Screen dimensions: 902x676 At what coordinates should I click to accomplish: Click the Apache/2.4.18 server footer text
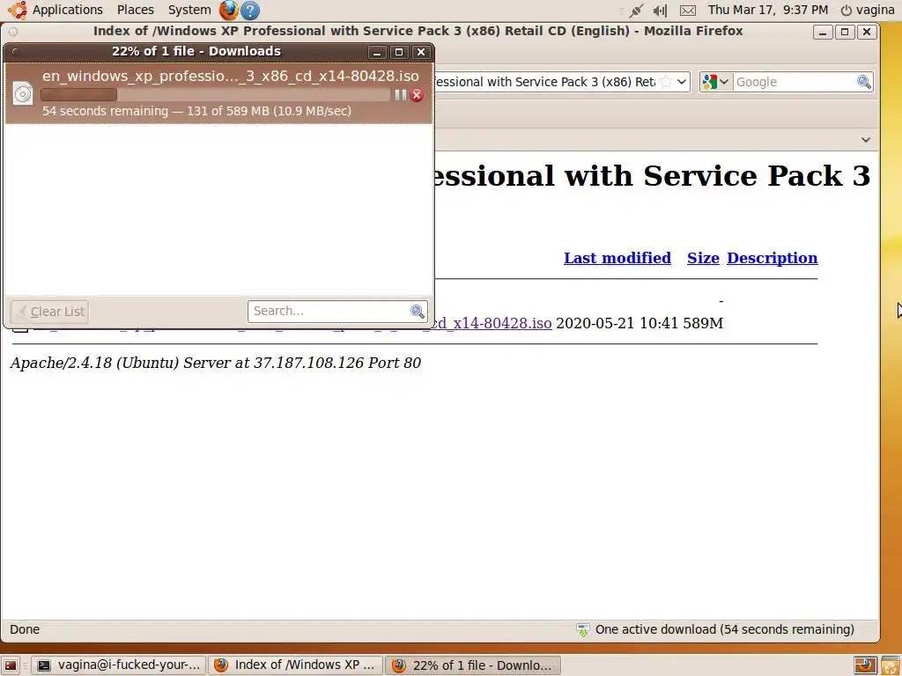pyautogui.click(x=216, y=363)
